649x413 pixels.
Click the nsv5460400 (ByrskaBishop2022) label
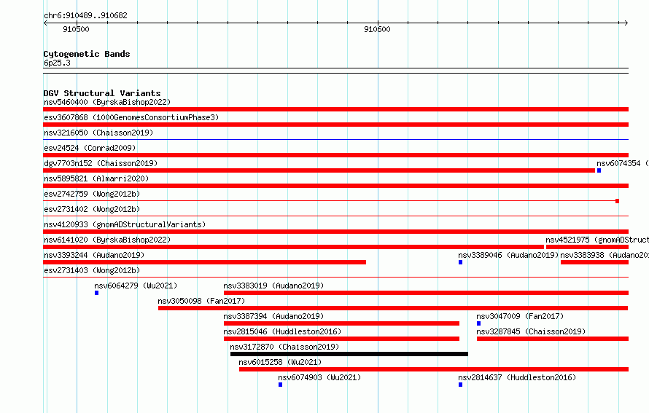107,102
